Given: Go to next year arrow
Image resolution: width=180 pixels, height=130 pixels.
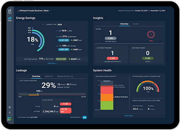Looking at the screenshot, I should pyautogui.click(x=65, y=24).
